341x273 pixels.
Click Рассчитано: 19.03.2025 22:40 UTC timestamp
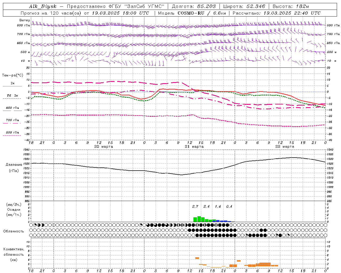pos(277,13)
